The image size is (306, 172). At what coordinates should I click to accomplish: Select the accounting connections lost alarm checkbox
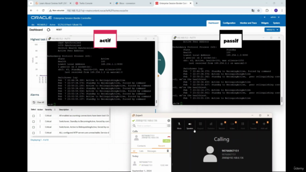tap(33, 116)
